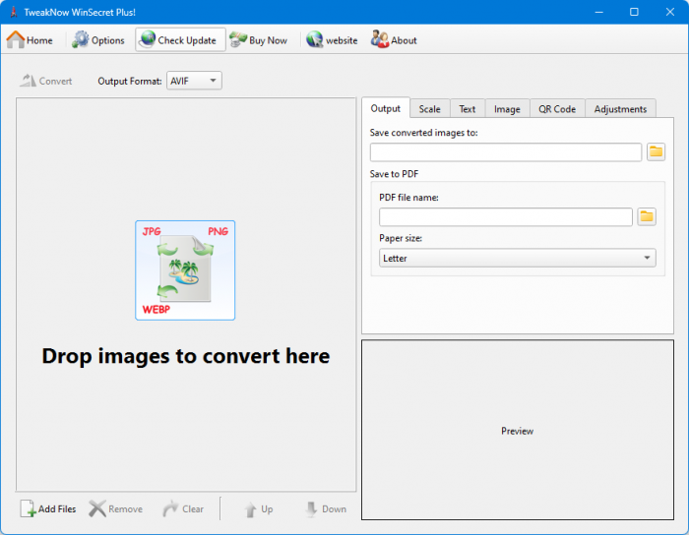Click the Save converted images path field
The image size is (689, 535).
click(506, 151)
